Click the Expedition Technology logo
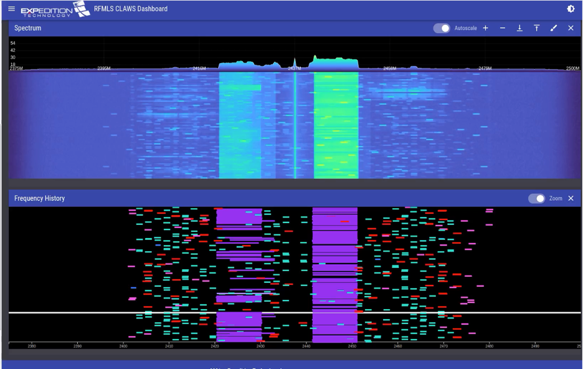The height and width of the screenshot is (369, 583). click(x=55, y=9)
